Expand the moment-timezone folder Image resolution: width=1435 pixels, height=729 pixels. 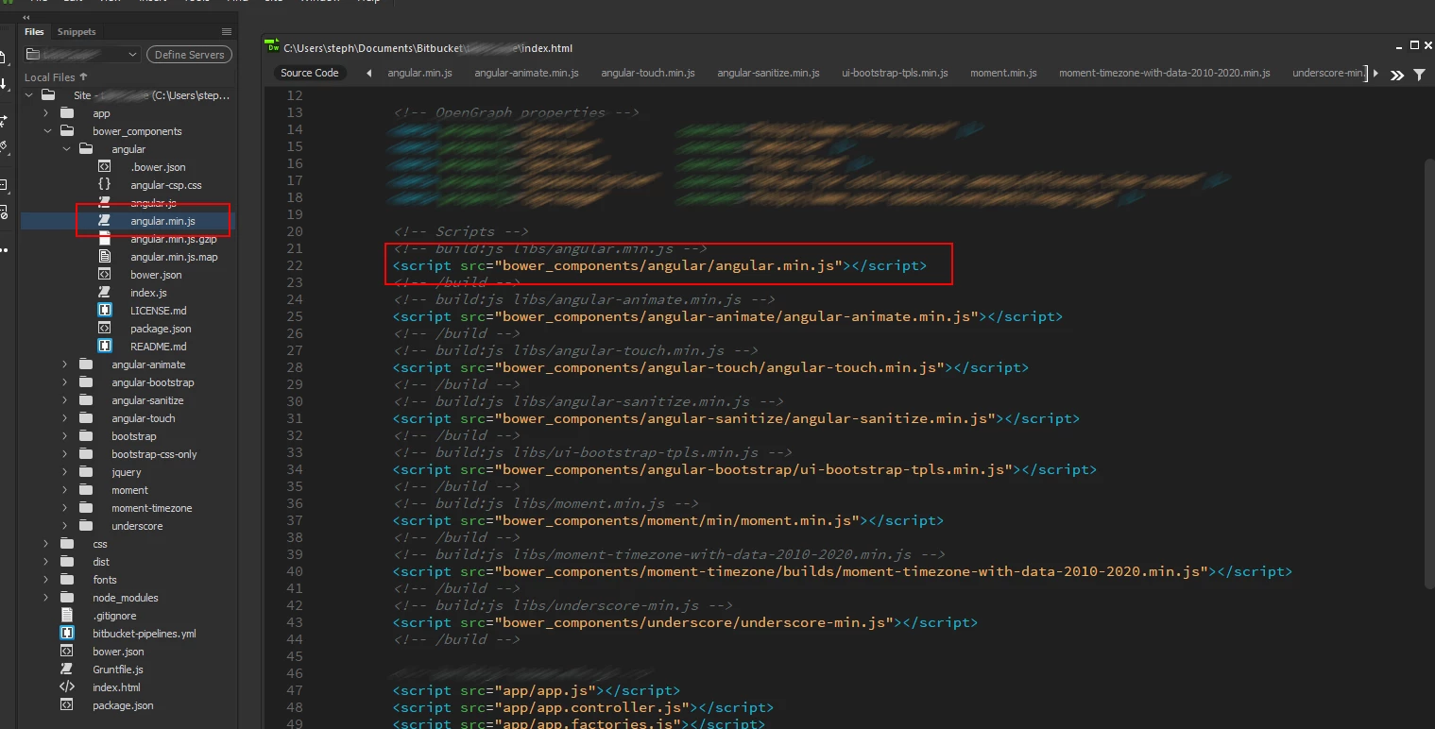[65, 508]
